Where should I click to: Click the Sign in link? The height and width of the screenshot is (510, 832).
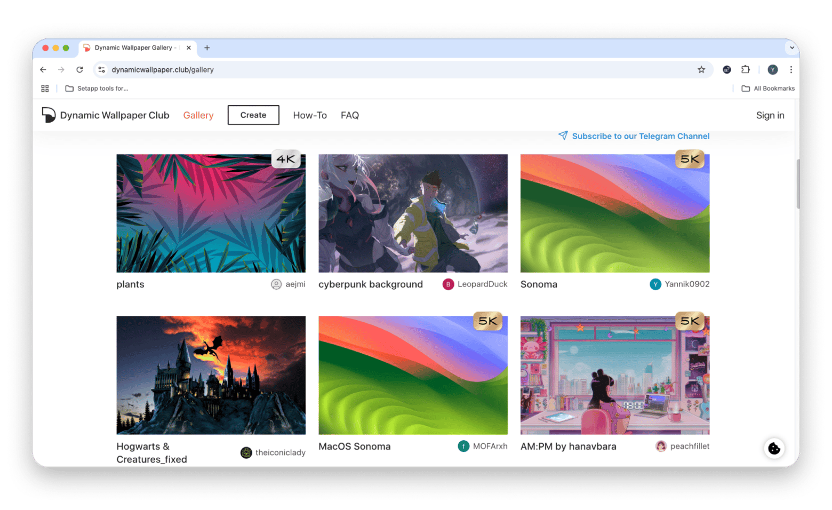[x=770, y=115]
